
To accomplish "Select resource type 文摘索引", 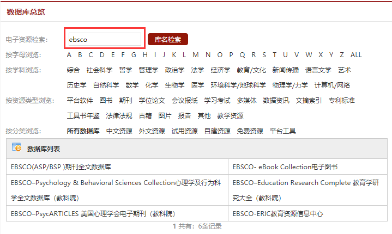I will coord(309,101).
